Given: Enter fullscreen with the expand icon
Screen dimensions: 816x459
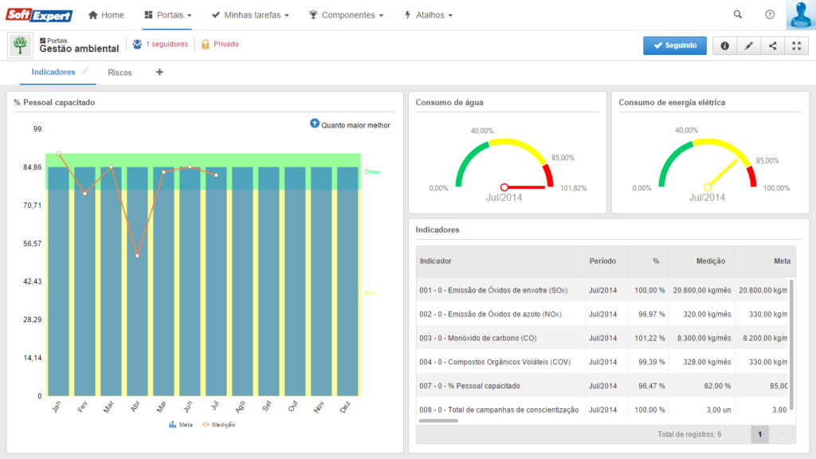Looking at the screenshot, I should pos(796,45).
